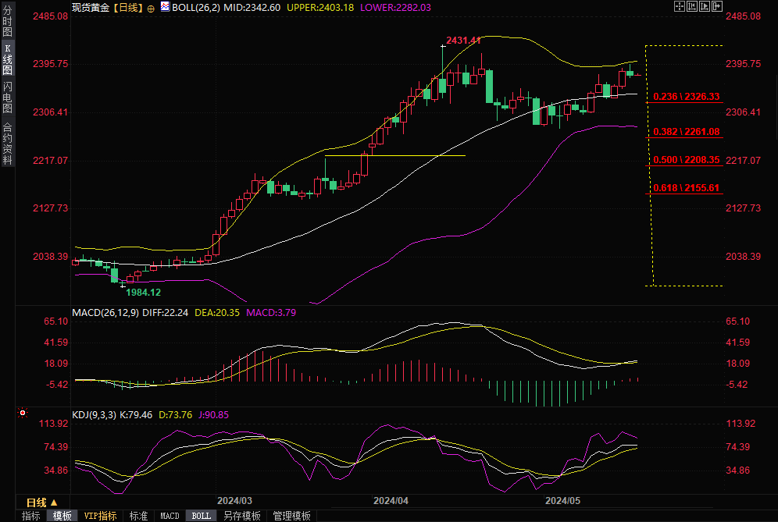Expand the 日线 period selector
The height and width of the screenshot is (522, 778).
41,502
